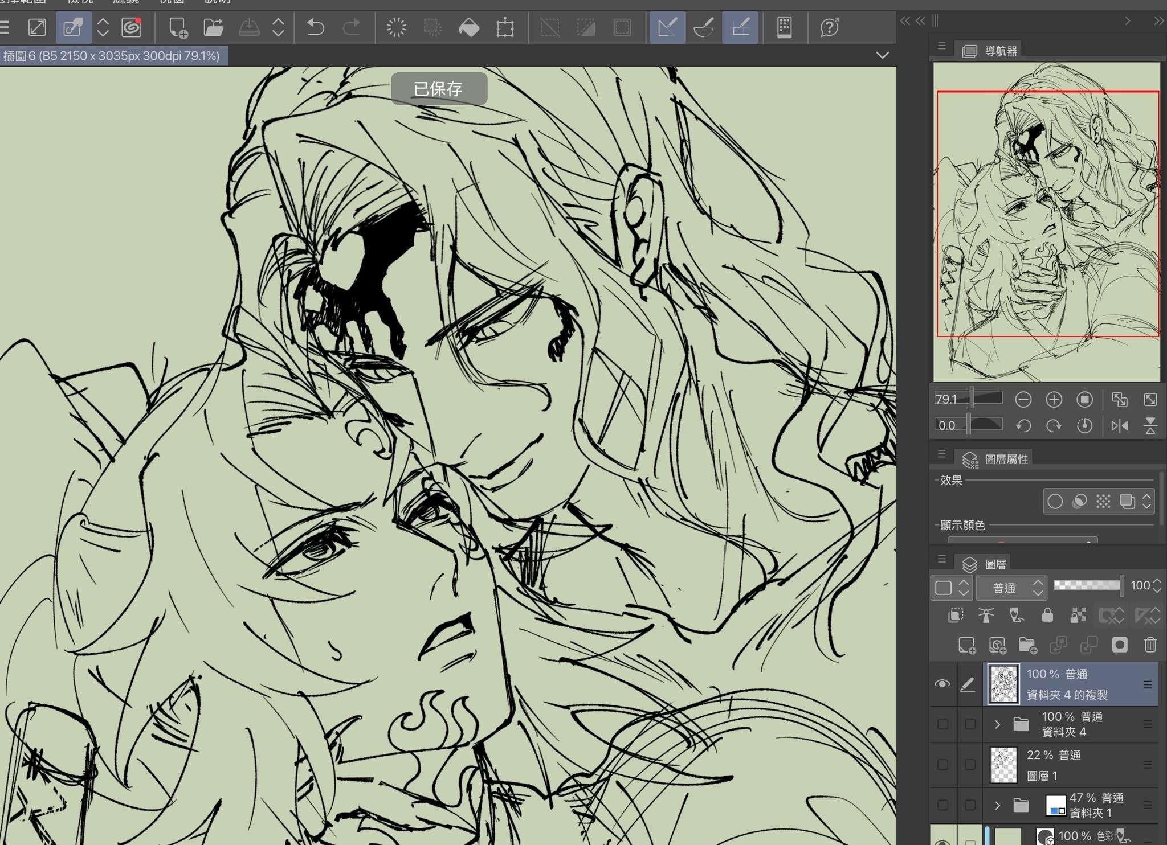Select the Fill bucket icon
The height and width of the screenshot is (845, 1167).
(469, 27)
